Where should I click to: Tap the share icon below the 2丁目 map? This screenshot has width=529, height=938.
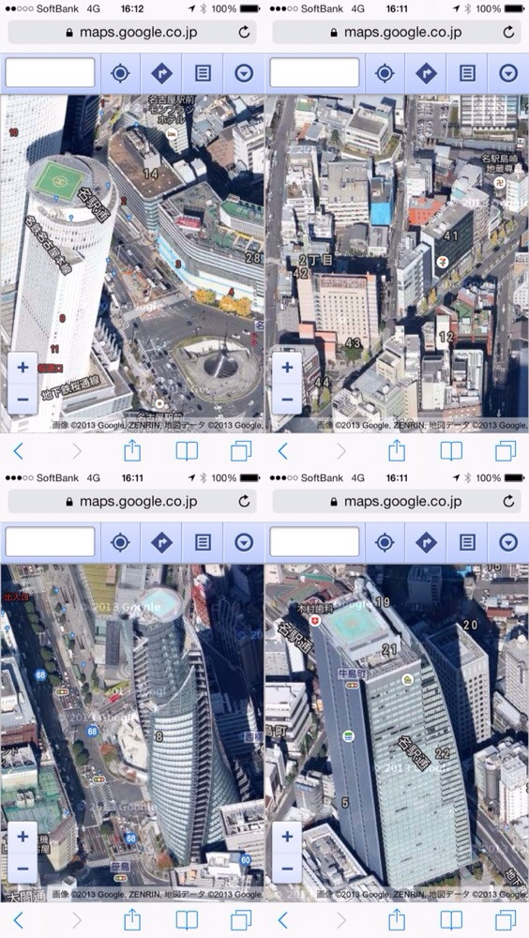[x=397, y=450]
